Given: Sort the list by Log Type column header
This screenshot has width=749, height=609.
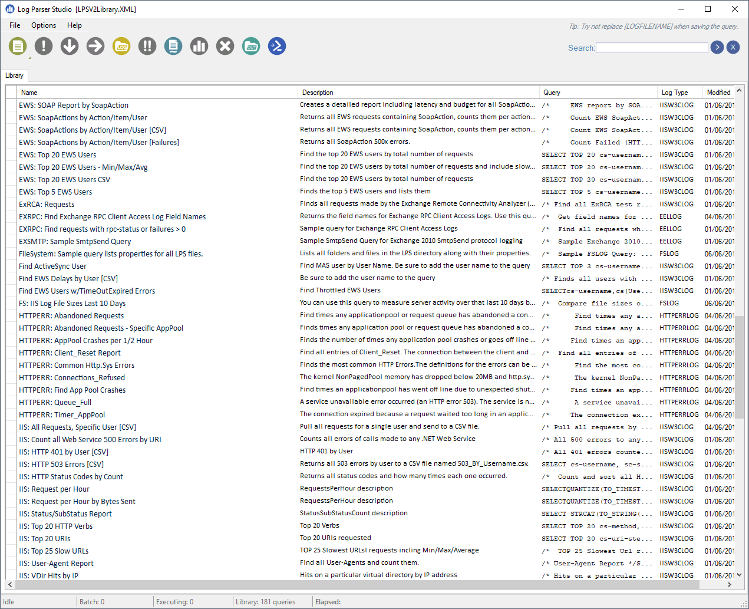Looking at the screenshot, I should 675,93.
